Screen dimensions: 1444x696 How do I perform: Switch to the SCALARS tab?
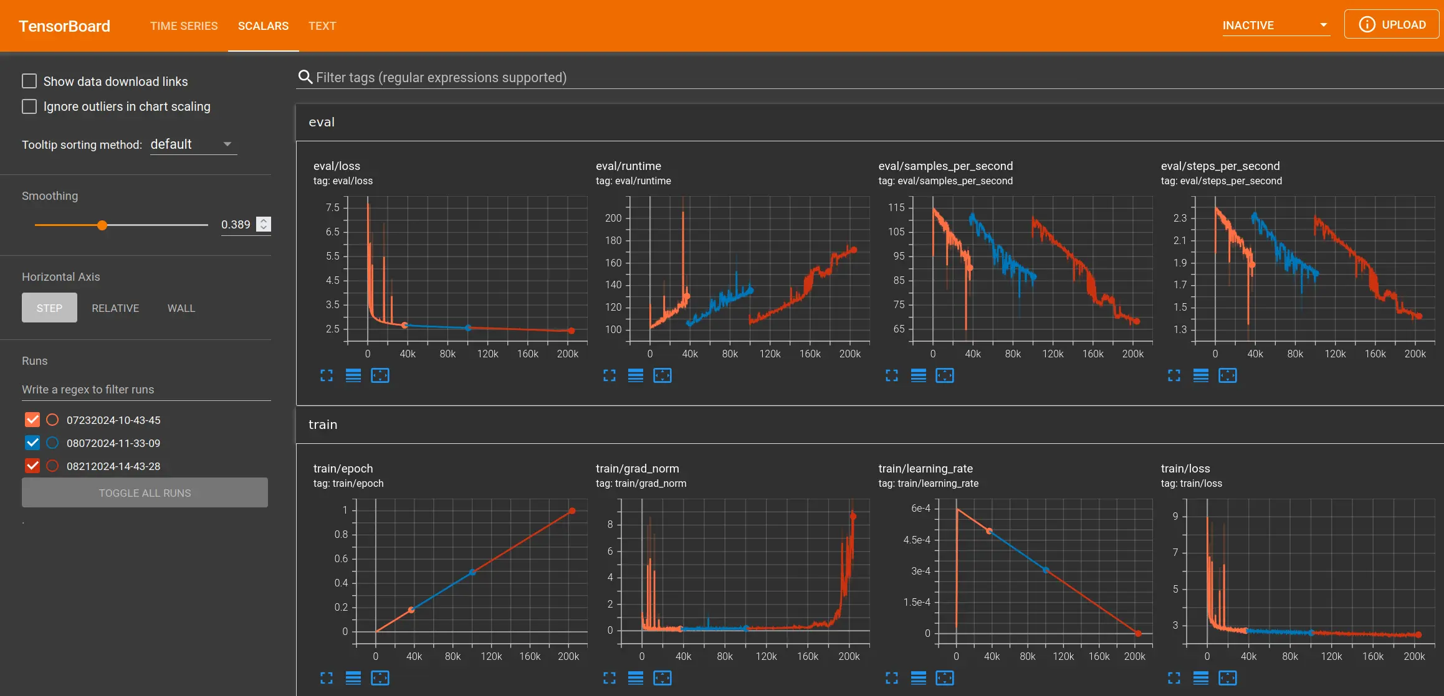click(x=263, y=26)
